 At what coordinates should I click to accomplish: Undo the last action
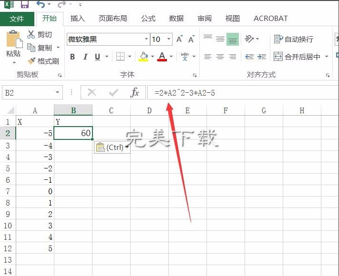(x=41, y=4)
